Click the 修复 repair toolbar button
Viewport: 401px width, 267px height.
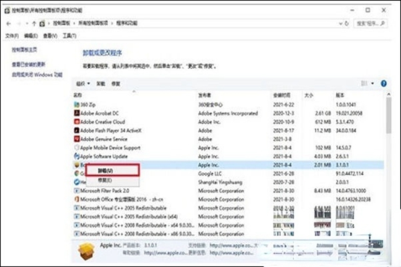116,83
